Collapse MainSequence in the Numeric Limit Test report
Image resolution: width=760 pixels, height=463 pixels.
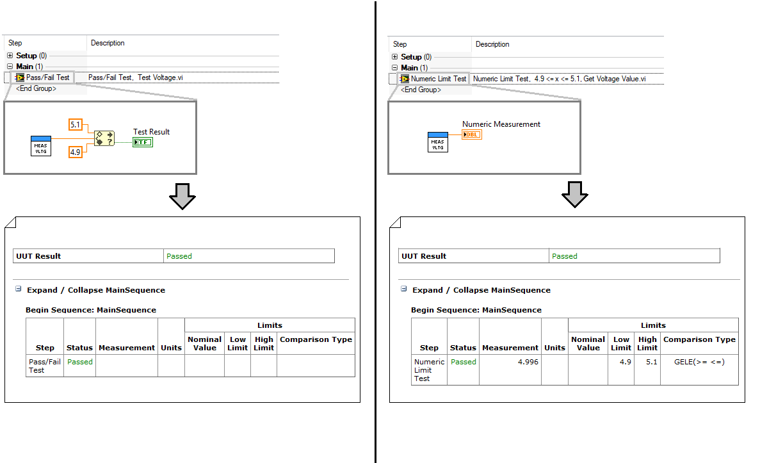pyautogui.click(x=403, y=289)
